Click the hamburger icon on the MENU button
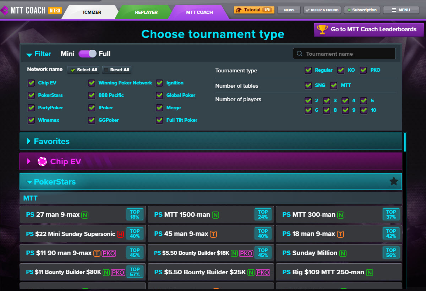The width and height of the screenshot is (426, 291). (394, 10)
